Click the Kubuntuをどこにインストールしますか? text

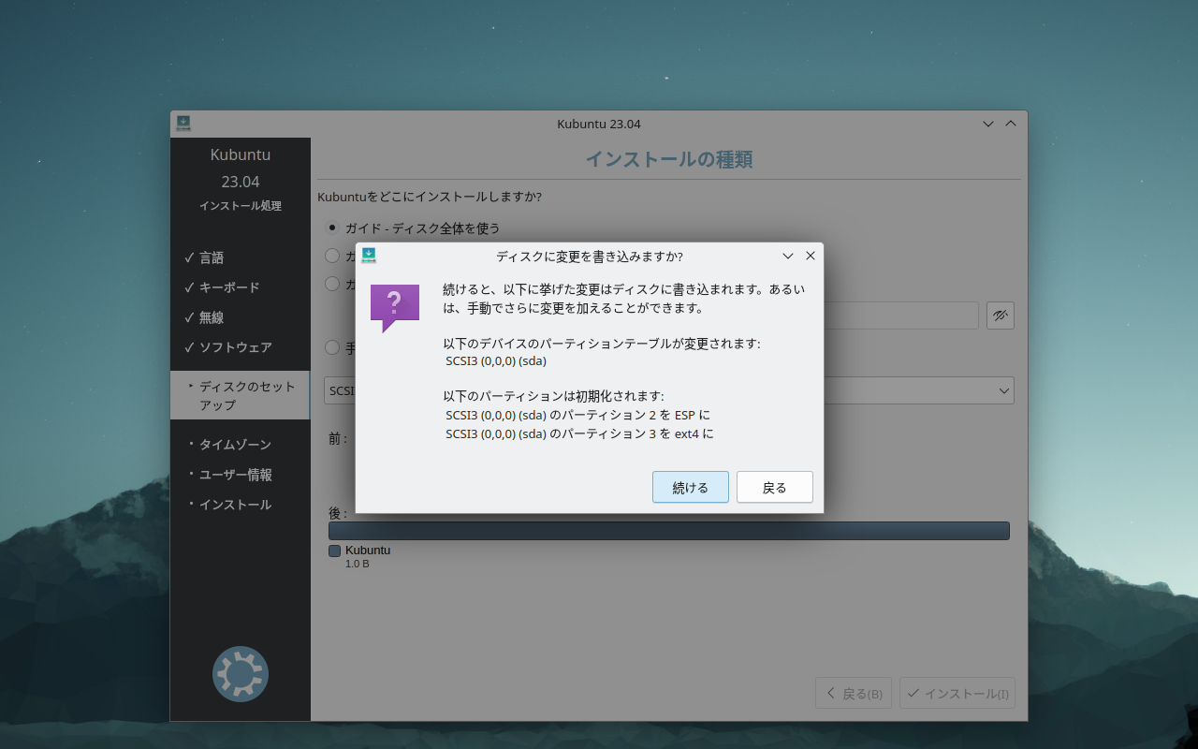coord(430,197)
